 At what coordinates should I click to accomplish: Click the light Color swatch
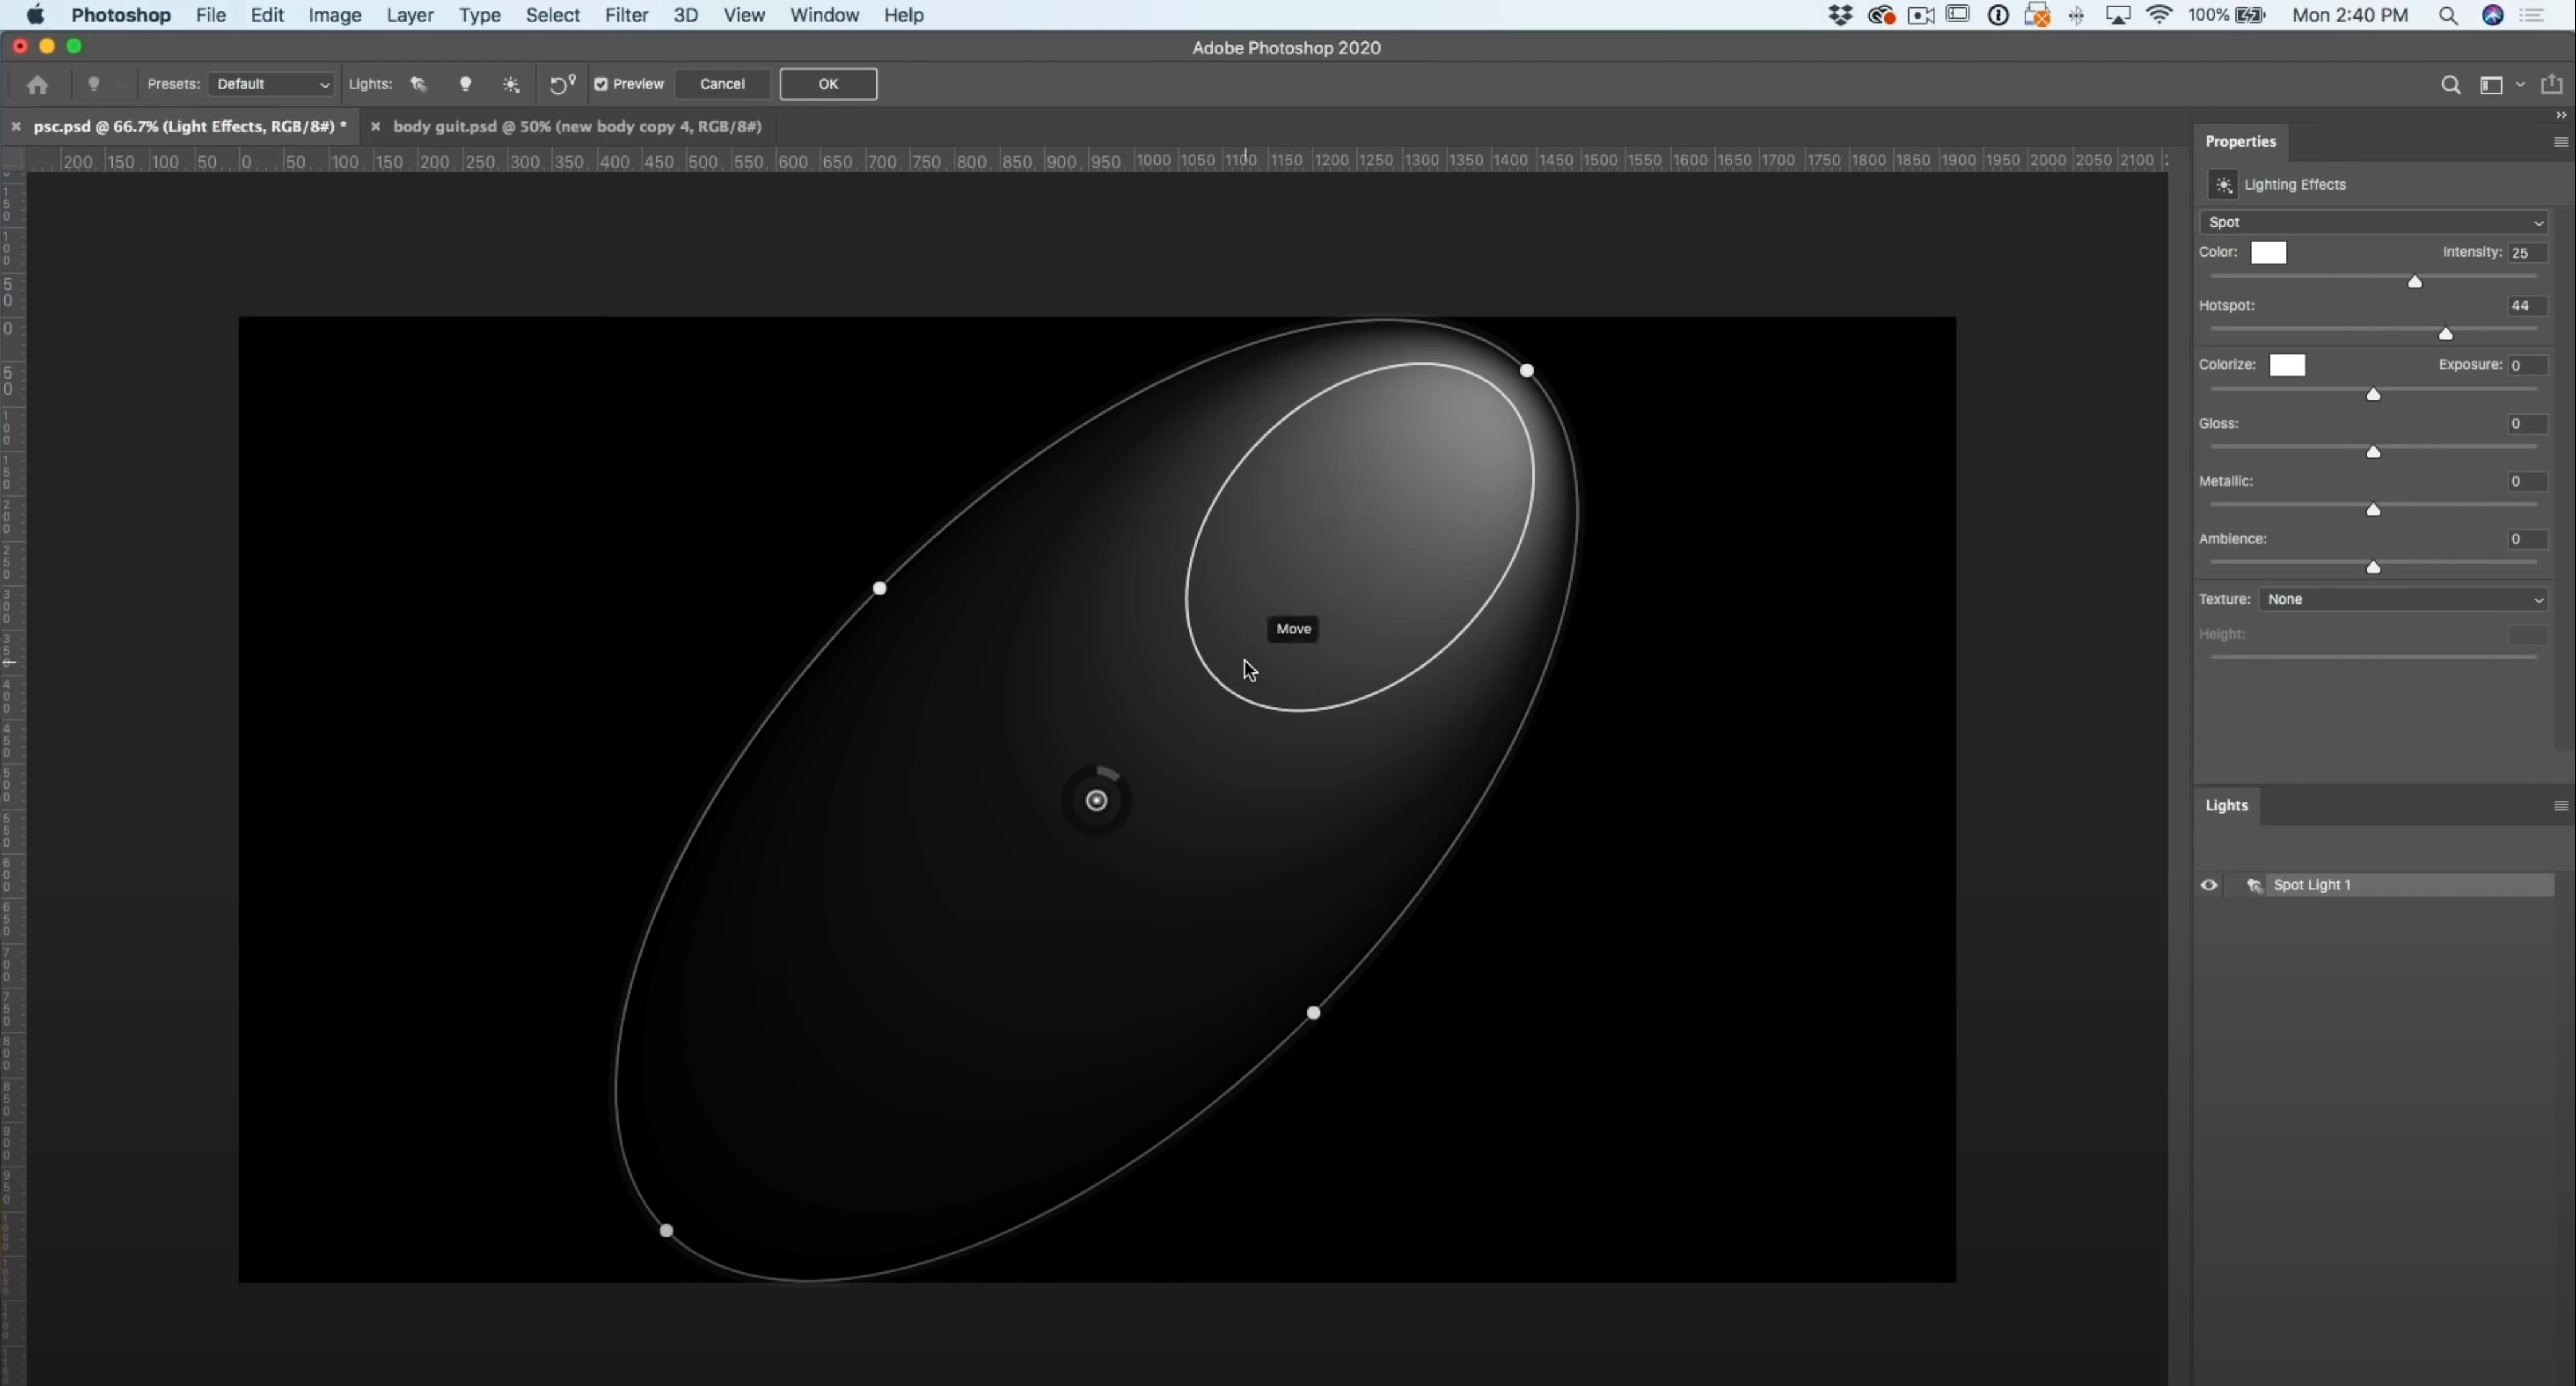pos(2268,252)
